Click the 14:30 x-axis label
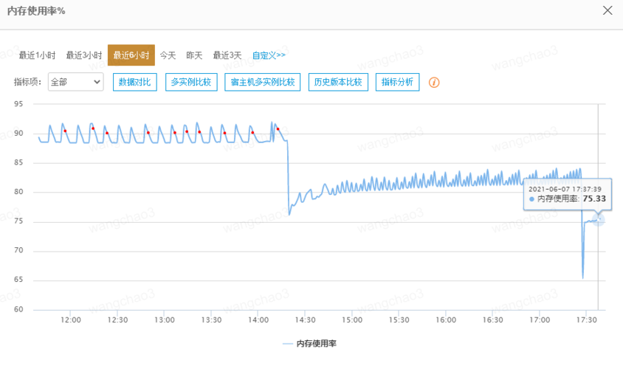The image size is (623, 369). tap(305, 320)
